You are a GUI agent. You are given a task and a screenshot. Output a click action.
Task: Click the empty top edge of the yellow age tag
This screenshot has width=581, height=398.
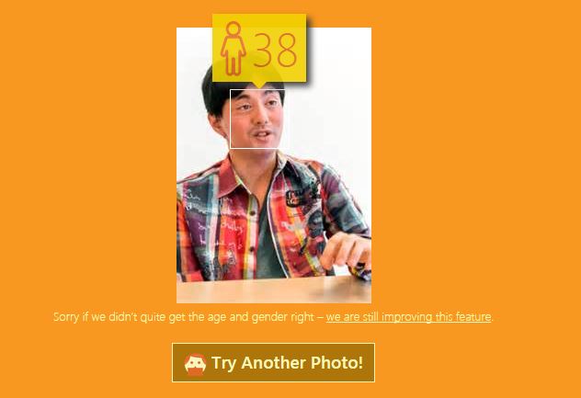[259, 18]
